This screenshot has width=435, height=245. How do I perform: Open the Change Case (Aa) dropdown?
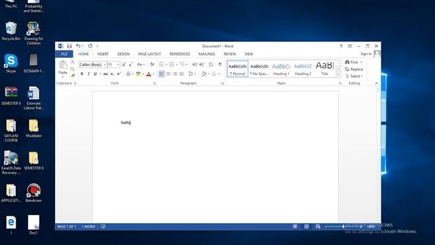tap(141, 65)
